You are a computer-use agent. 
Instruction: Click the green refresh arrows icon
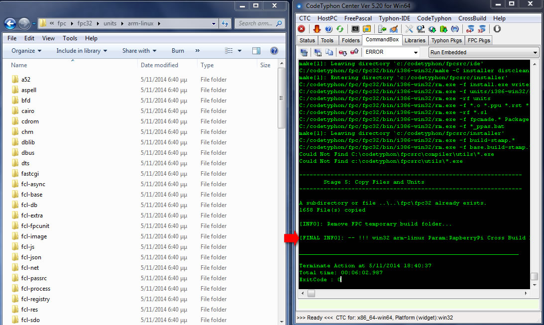tap(340, 29)
